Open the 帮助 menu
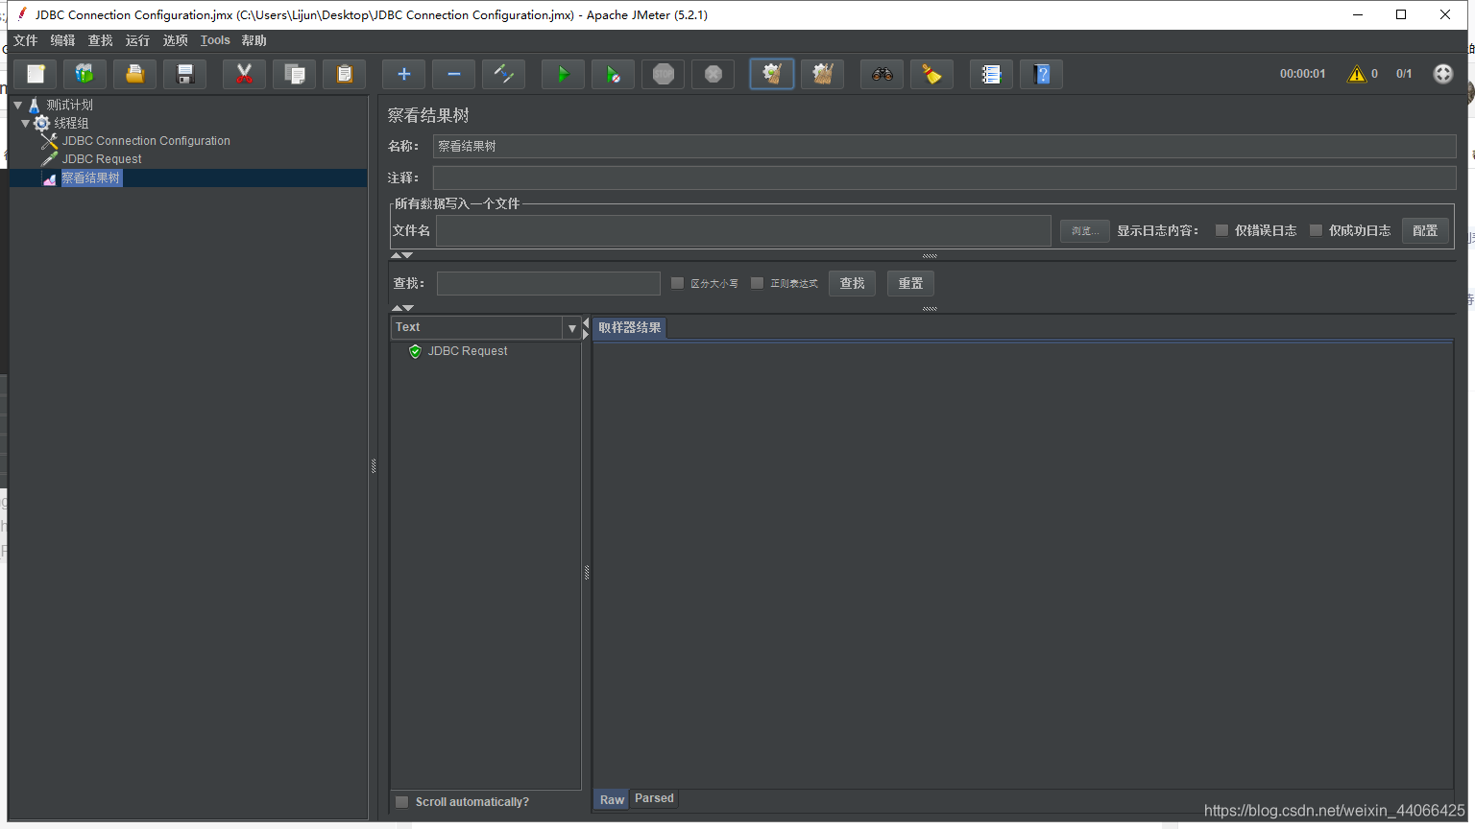 coord(254,40)
